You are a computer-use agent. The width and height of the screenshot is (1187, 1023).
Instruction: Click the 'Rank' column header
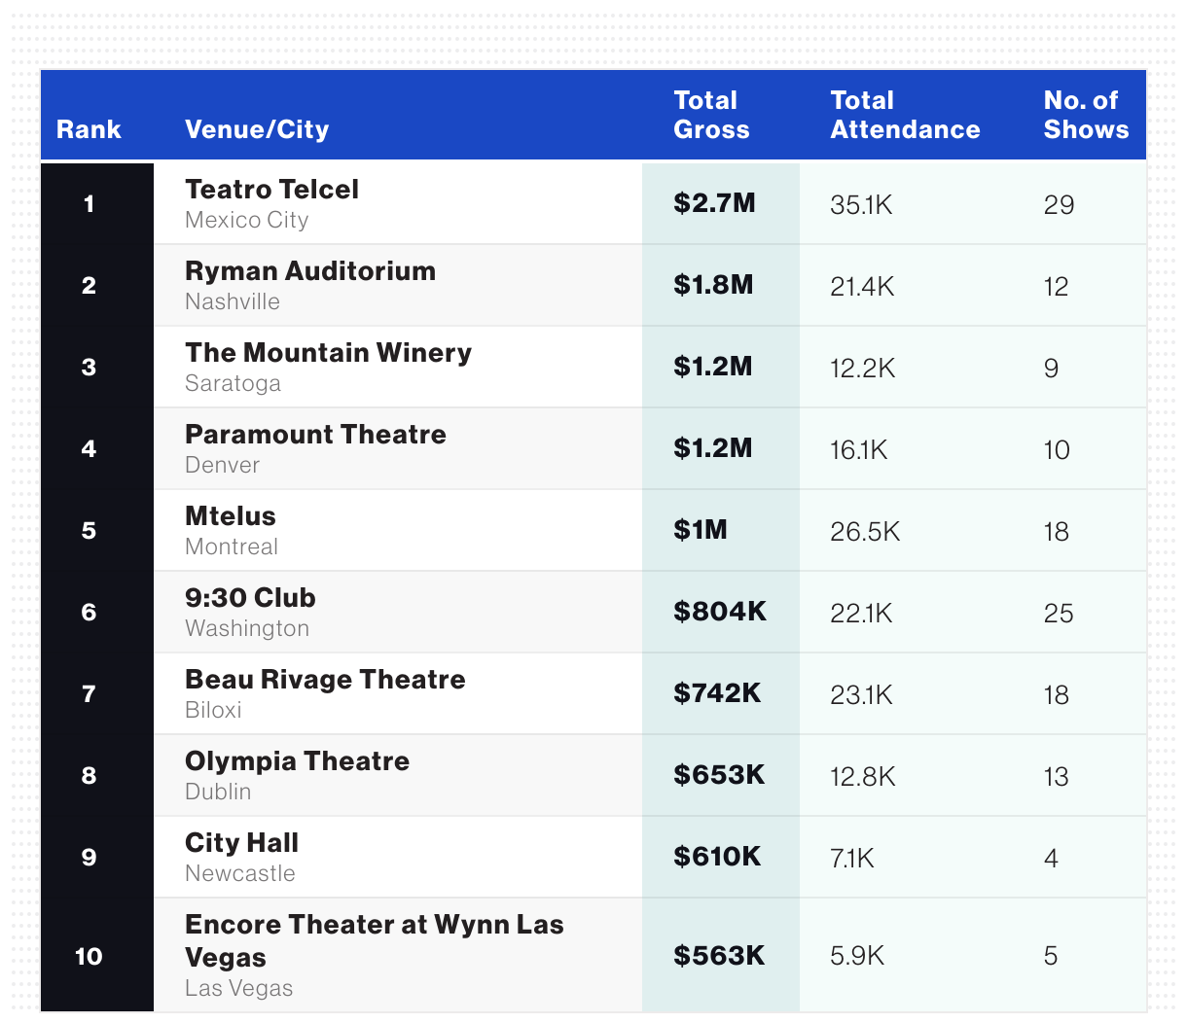(89, 129)
